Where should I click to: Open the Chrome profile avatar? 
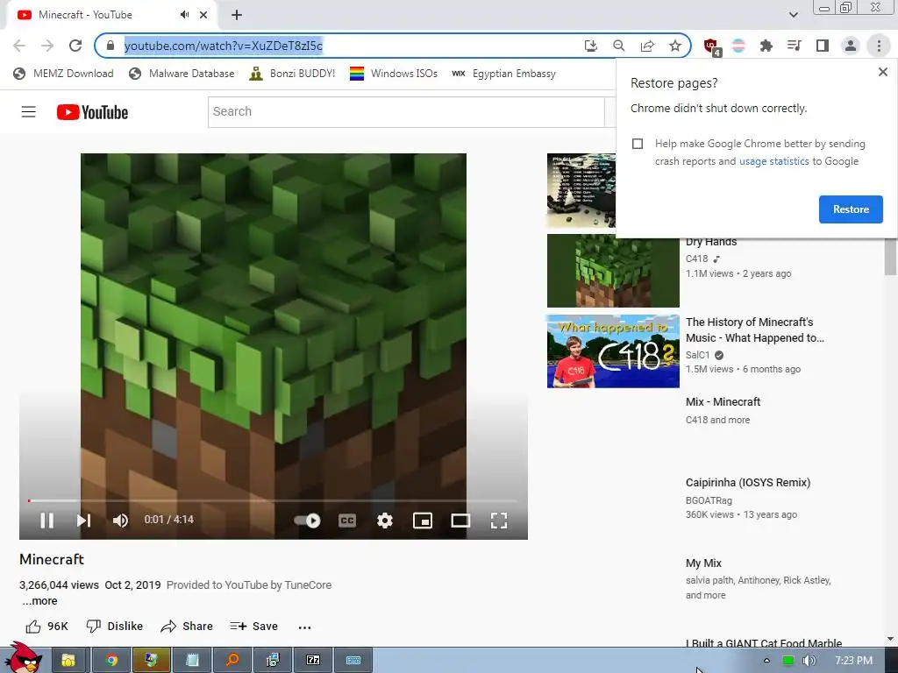(x=851, y=46)
